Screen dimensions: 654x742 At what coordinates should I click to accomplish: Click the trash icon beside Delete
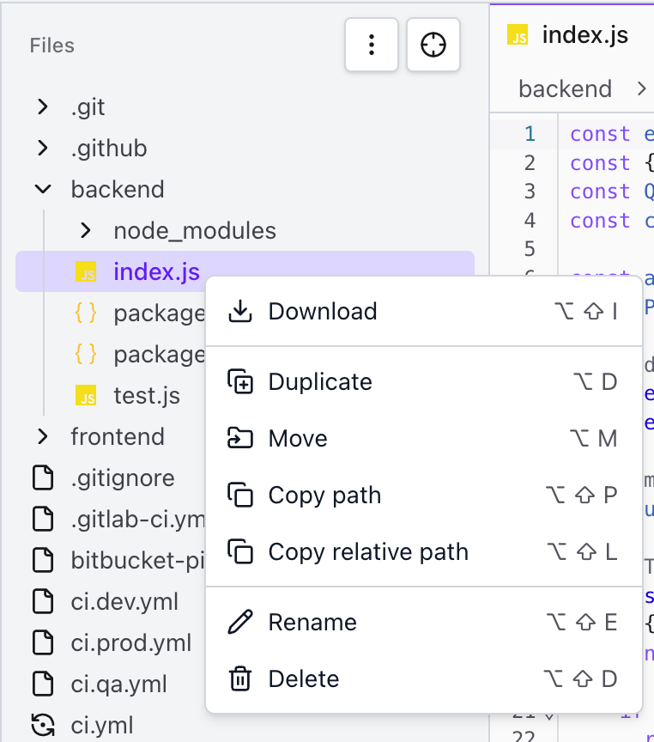pyautogui.click(x=241, y=678)
